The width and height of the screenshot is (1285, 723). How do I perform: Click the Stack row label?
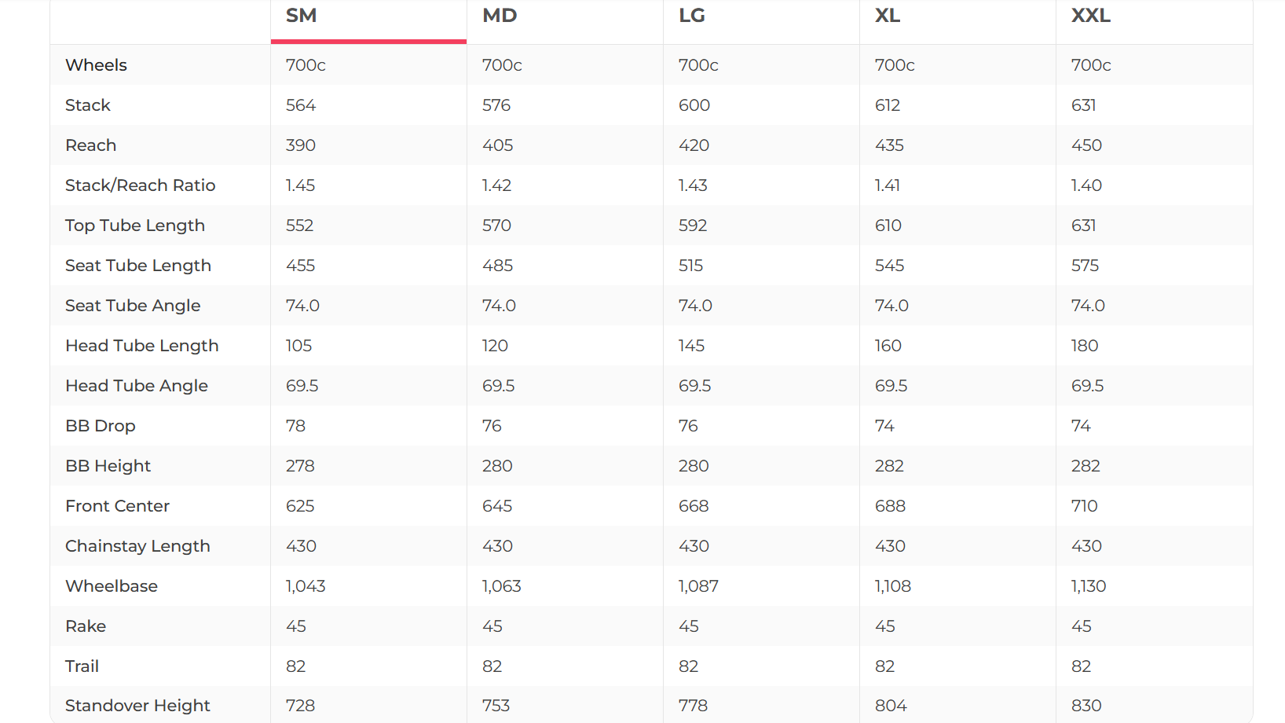88,105
